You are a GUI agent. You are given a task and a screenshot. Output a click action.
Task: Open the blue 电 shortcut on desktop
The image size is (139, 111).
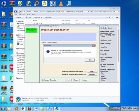click(x=53, y=3)
